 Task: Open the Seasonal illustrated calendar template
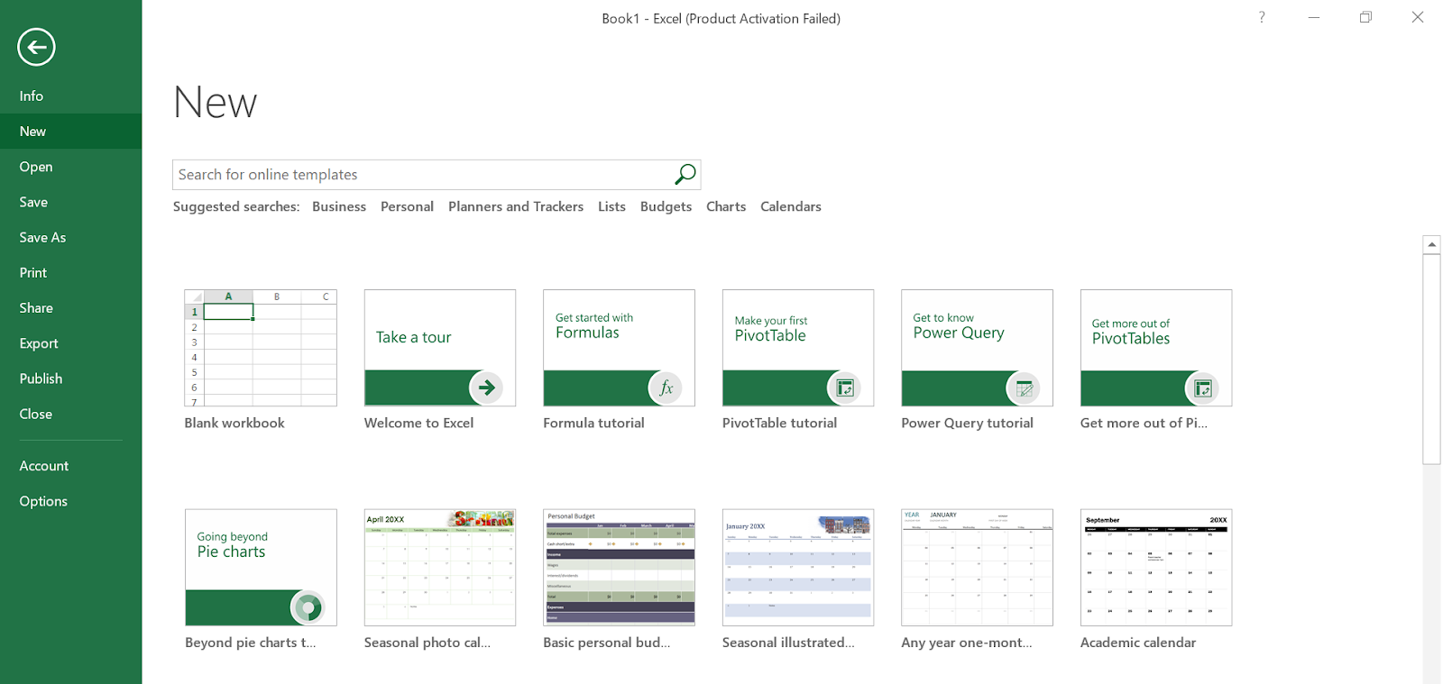(x=798, y=568)
